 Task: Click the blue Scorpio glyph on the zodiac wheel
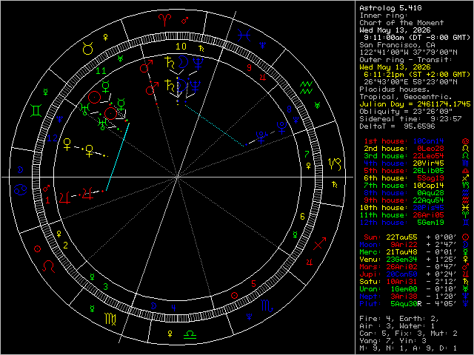click(x=267, y=306)
